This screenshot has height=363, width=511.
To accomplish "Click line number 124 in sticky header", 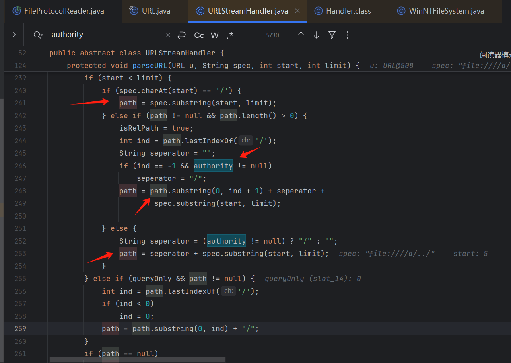I will tap(20, 66).
